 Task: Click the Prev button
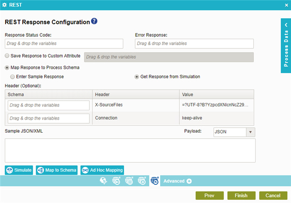tap(210, 196)
